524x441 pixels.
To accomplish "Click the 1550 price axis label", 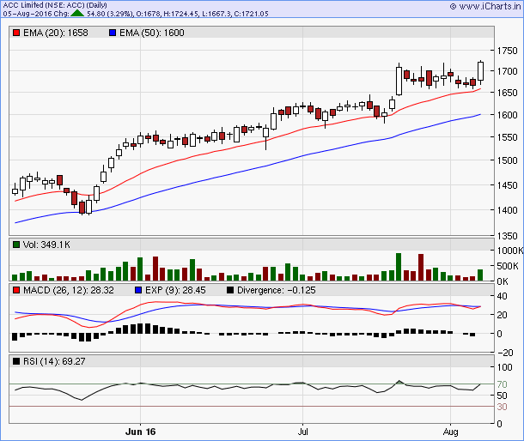I will (x=507, y=137).
